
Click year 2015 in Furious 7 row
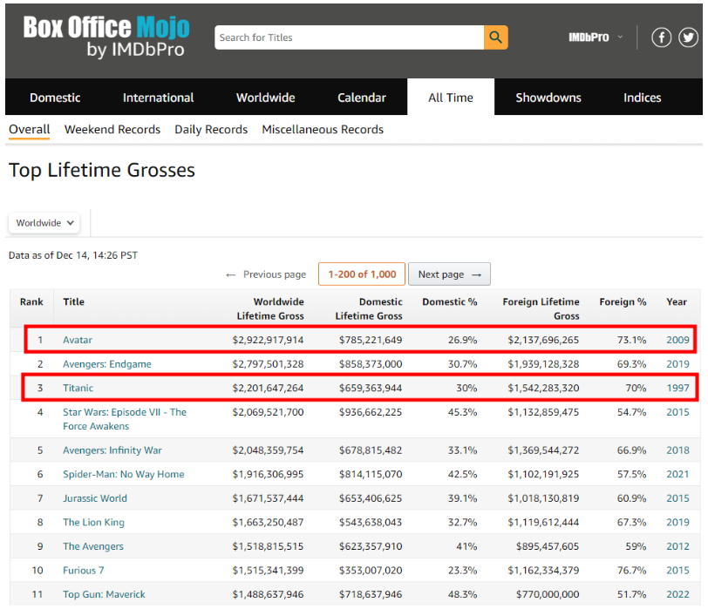pyautogui.click(x=677, y=570)
